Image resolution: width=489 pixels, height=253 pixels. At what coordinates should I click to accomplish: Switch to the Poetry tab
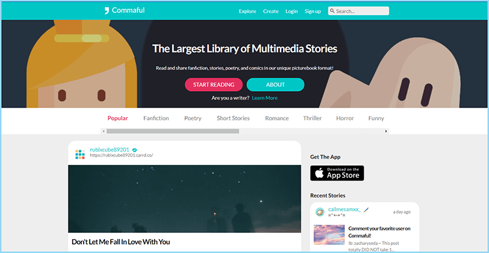point(193,118)
